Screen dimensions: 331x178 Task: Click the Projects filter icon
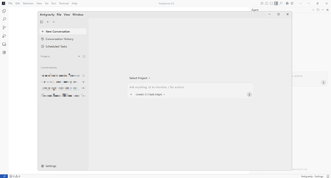click(x=79, y=56)
